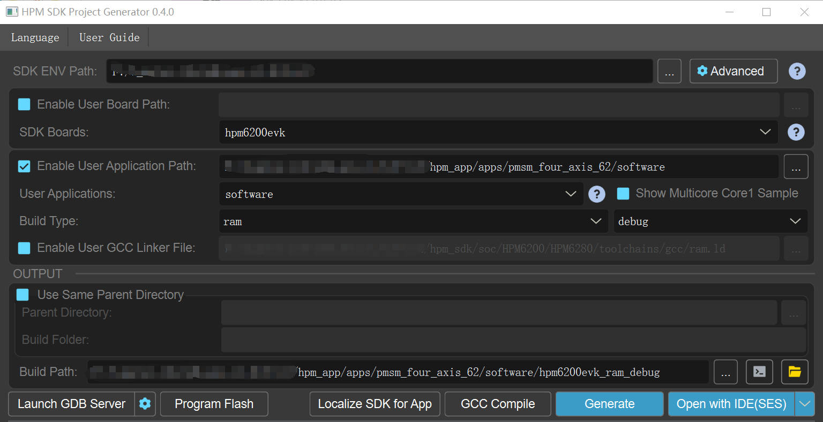Click the HPM SDK Project Generator title icon

point(12,12)
